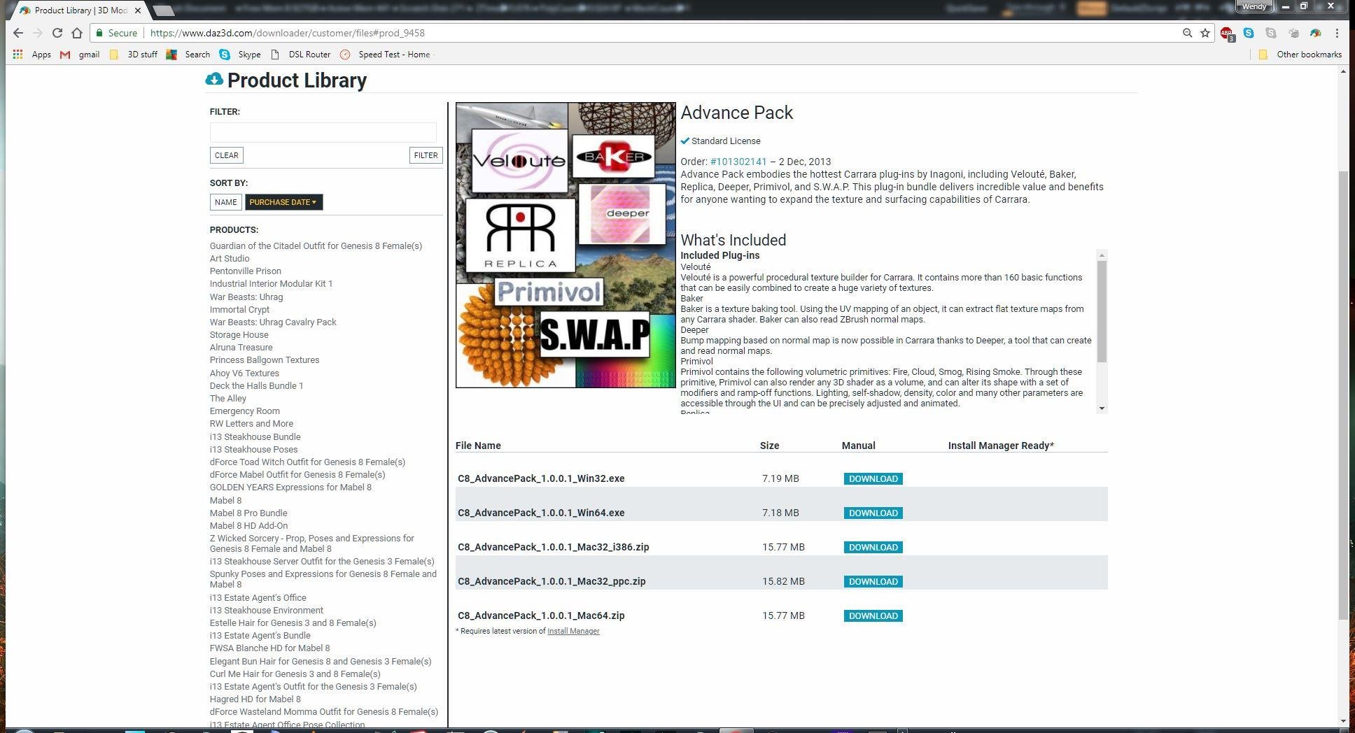The width and height of the screenshot is (1355, 733).
Task: Open FWSA Blanche HD for Mabel 8
Action: 269,648
